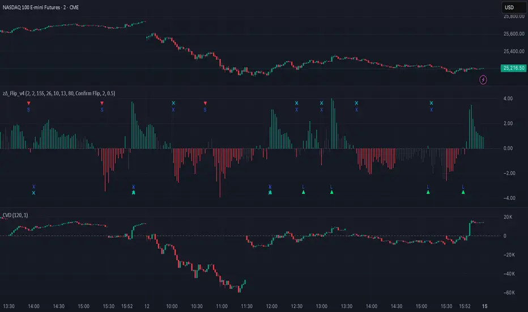
Task: Click the 12 date label on time axis
Action: tap(147, 306)
